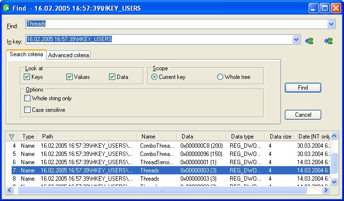Click the left tree navigation icon
Image resolution: width=344 pixels, height=201 pixels.
tap(309, 41)
